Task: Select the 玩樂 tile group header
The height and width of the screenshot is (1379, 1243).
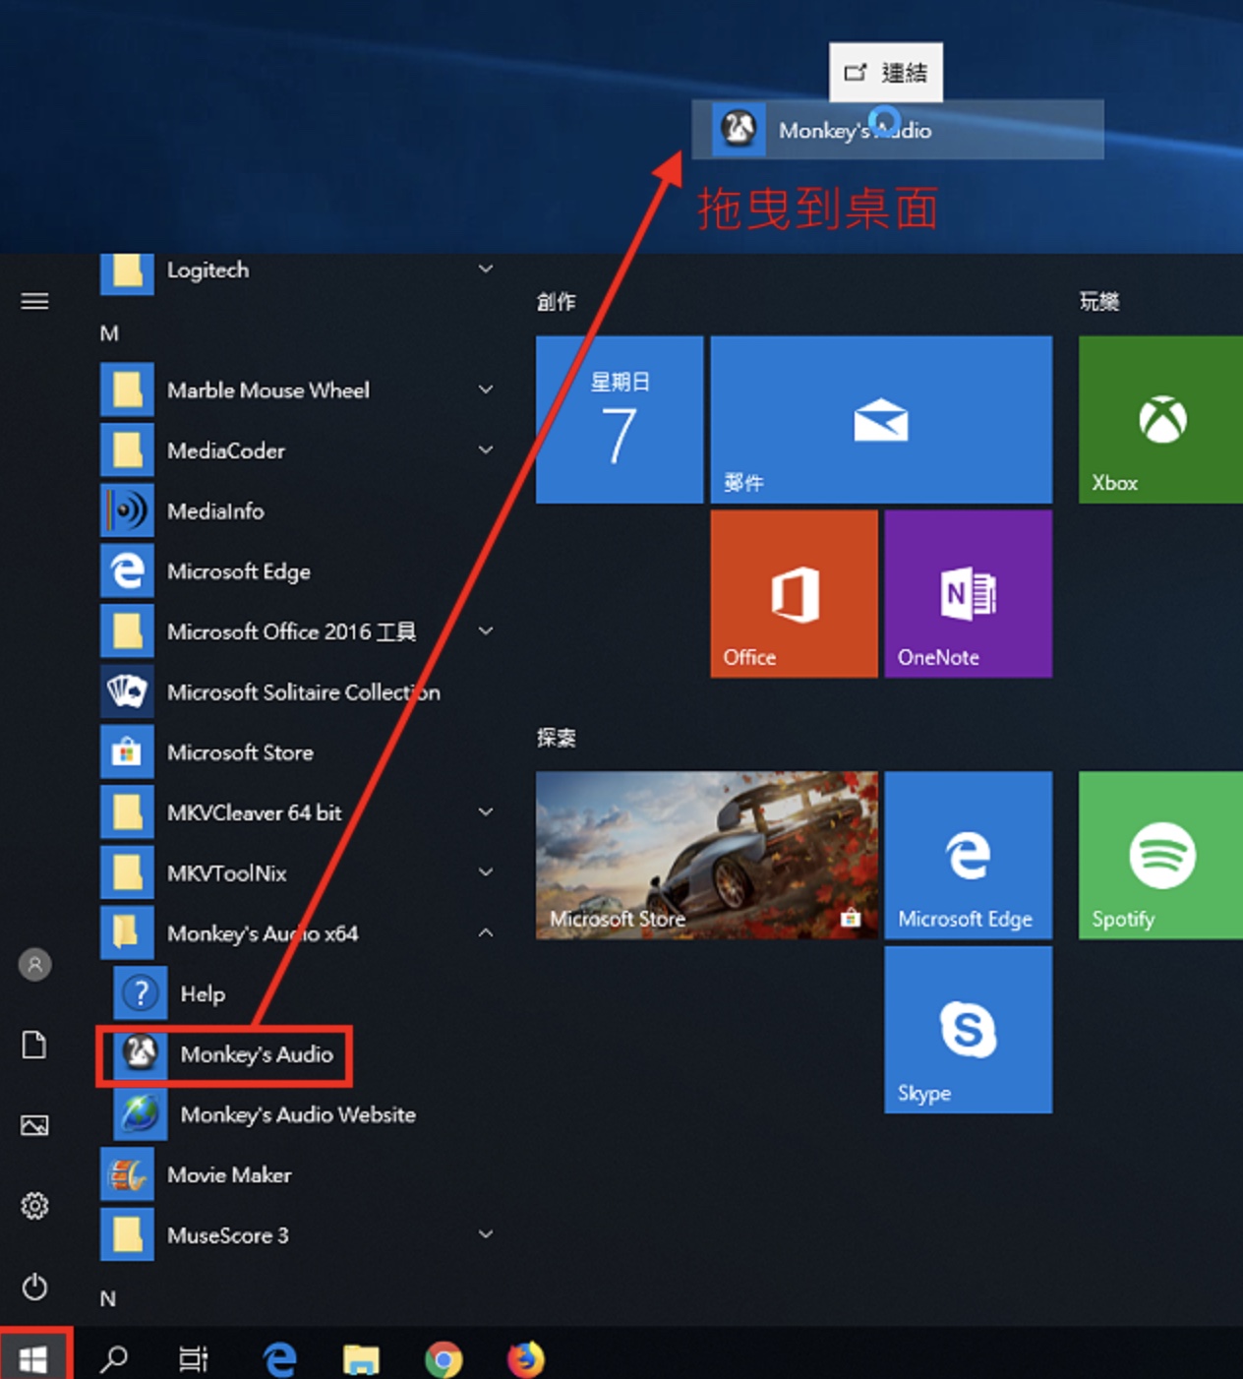Action: [1099, 302]
